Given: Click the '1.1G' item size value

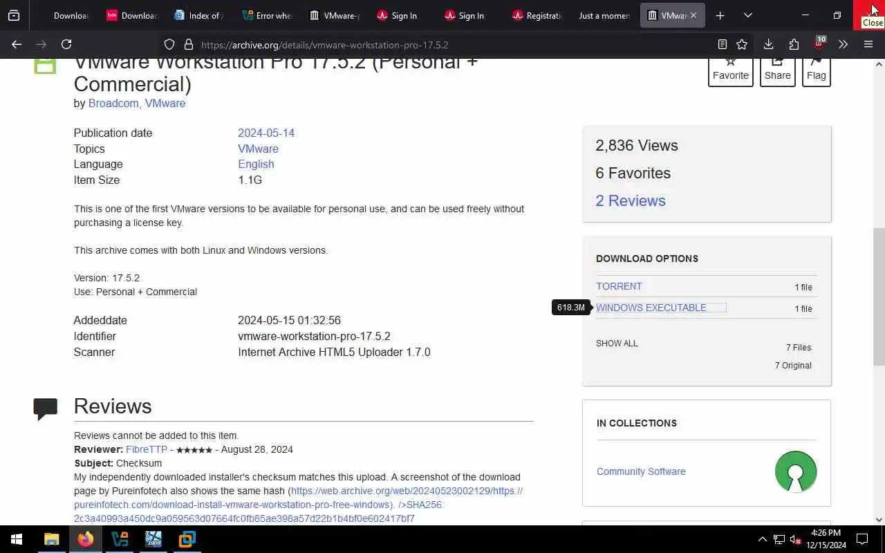Looking at the screenshot, I should tap(250, 180).
